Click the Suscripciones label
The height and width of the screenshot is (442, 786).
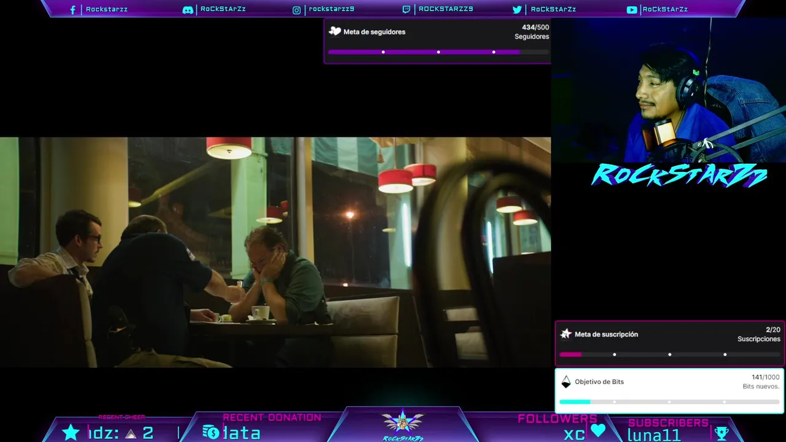pyautogui.click(x=759, y=339)
